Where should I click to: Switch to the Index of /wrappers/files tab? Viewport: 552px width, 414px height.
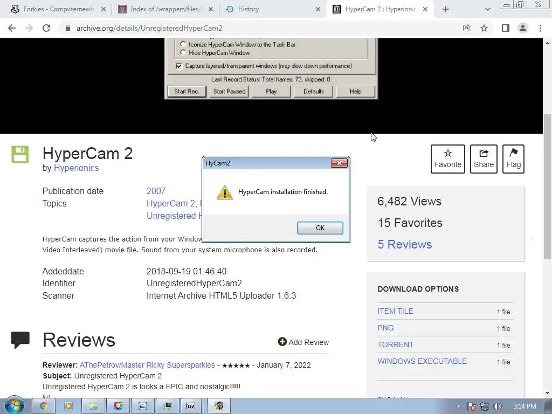(x=165, y=9)
